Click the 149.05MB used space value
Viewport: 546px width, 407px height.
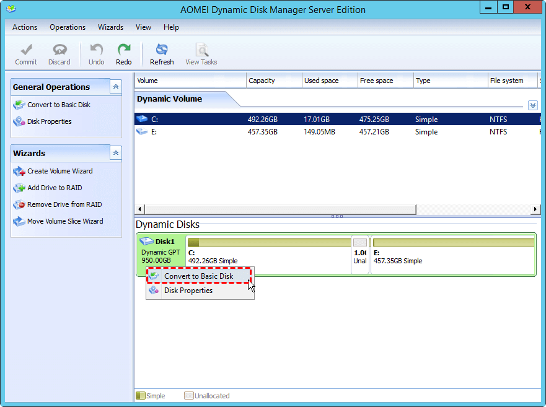click(319, 132)
